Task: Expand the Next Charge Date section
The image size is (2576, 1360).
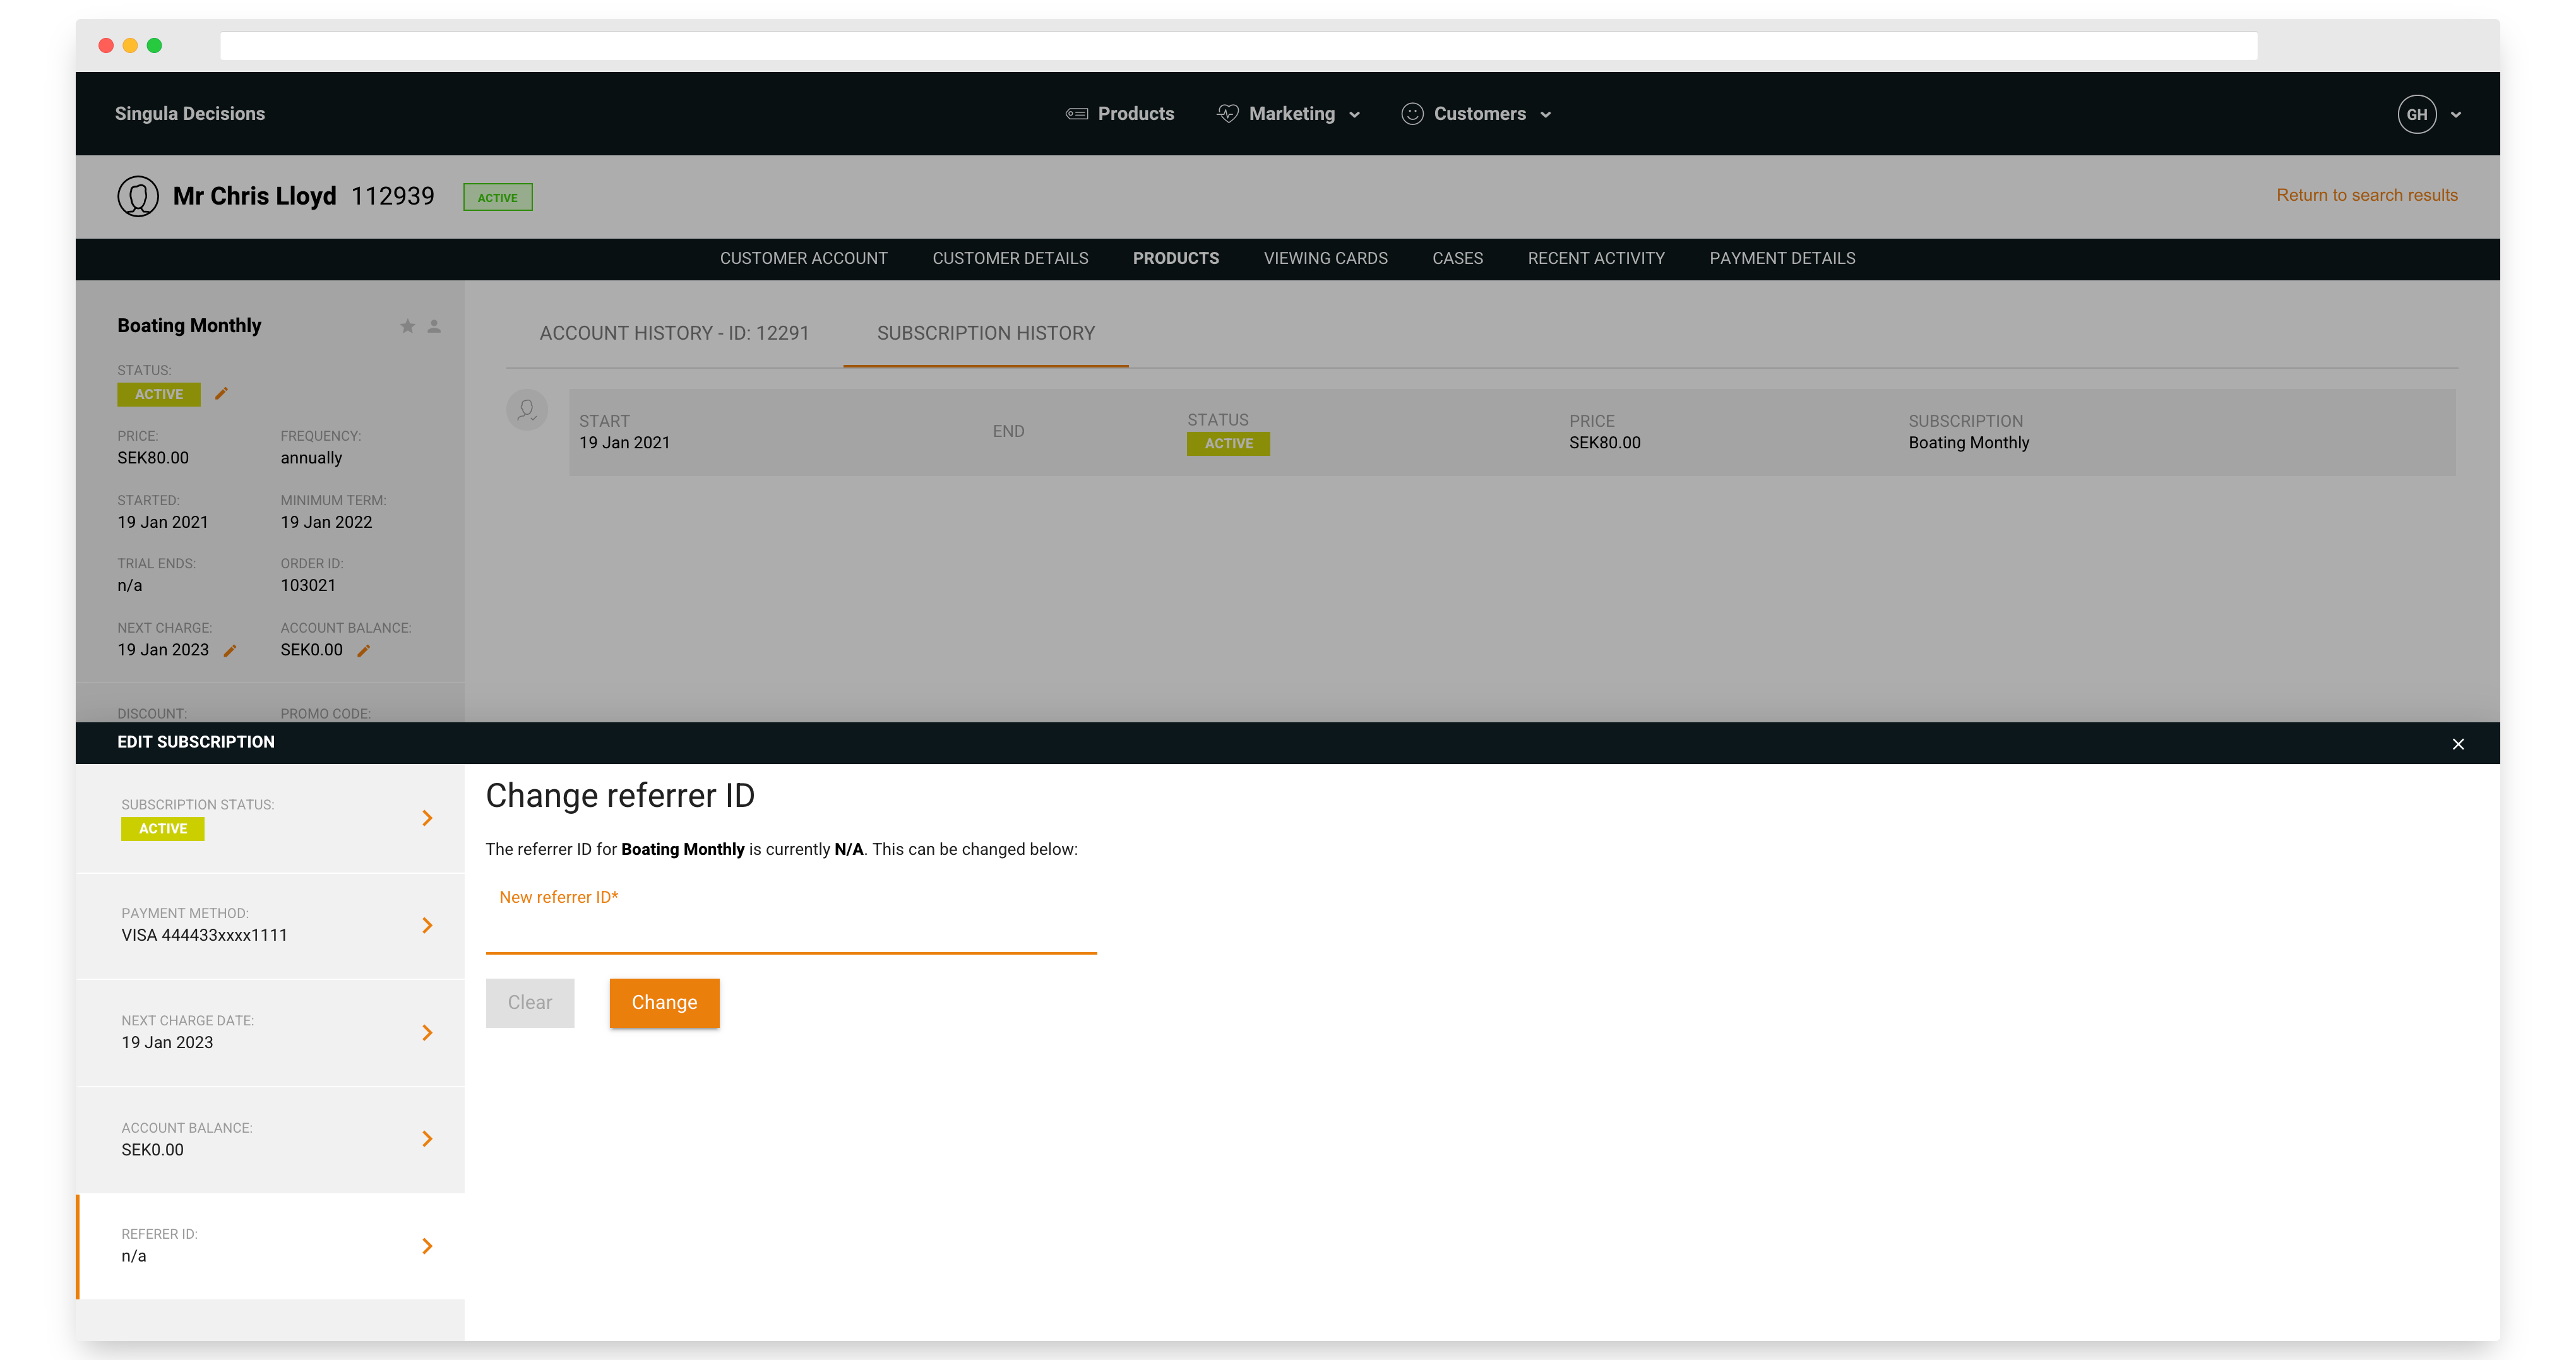Action: click(x=427, y=1032)
